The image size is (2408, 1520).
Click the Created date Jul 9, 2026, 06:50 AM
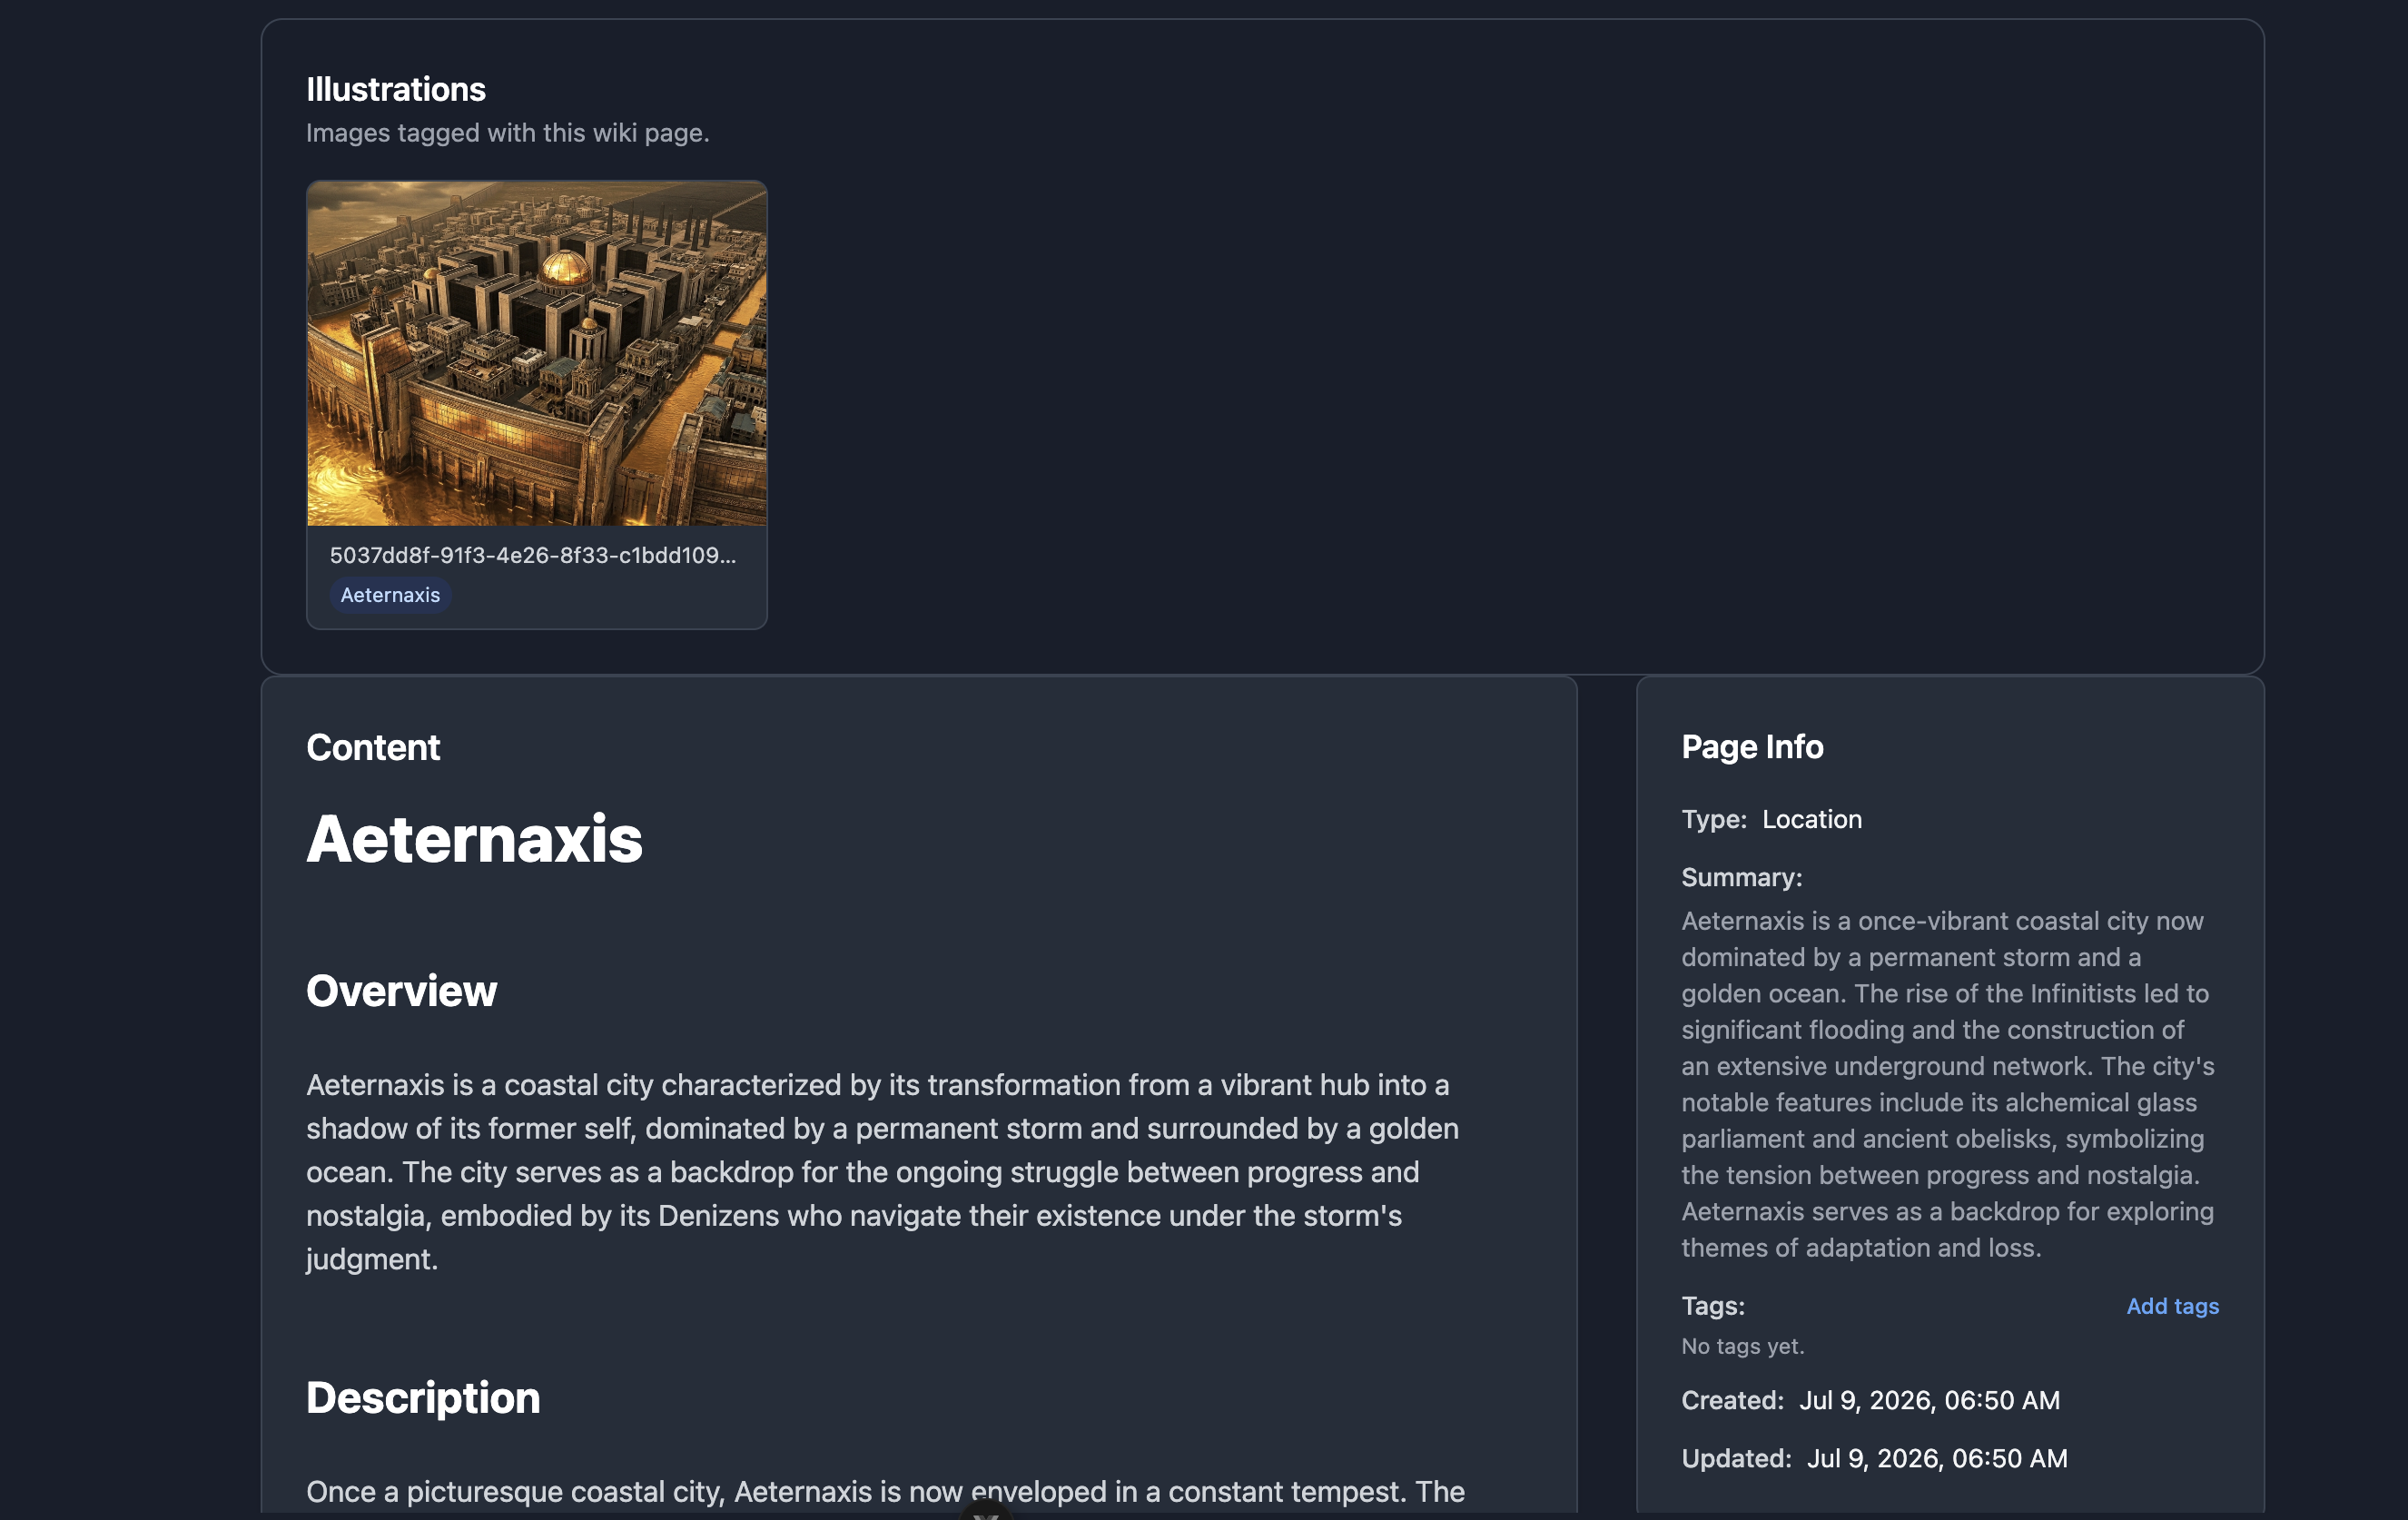pyautogui.click(x=1929, y=1400)
